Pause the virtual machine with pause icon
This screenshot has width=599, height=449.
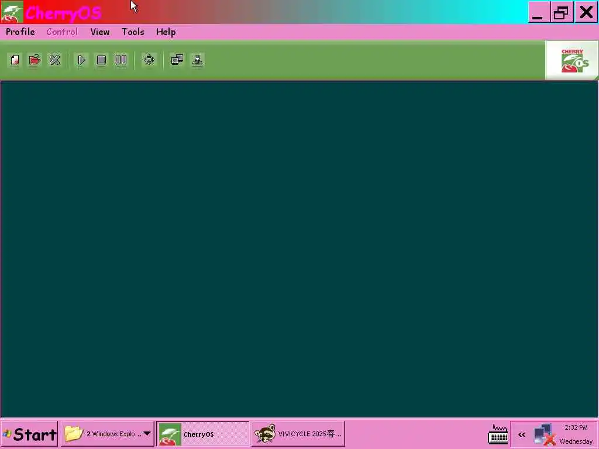coord(121,60)
